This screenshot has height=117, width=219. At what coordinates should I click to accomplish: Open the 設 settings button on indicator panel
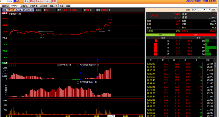(14, 65)
